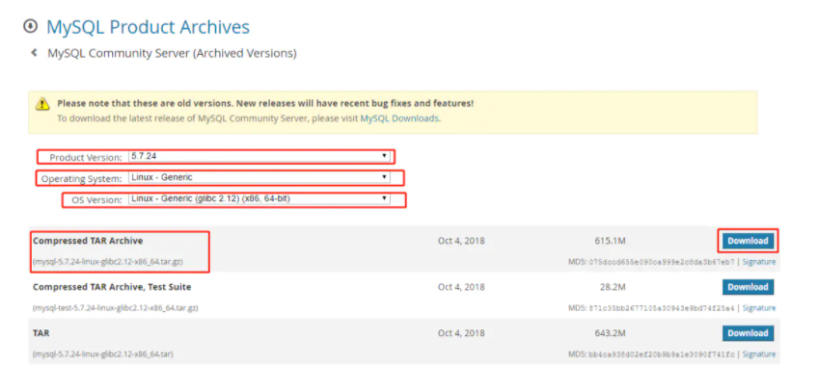Click the back arrow before MySQL Community Server
Viewport: 819px width, 391px height.
[34, 53]
